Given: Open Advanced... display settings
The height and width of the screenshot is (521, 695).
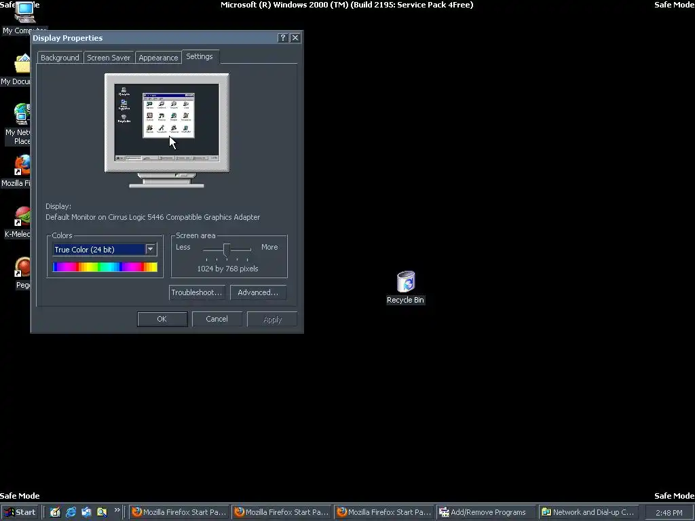Looking at the screenshot, I should [258, 292].
